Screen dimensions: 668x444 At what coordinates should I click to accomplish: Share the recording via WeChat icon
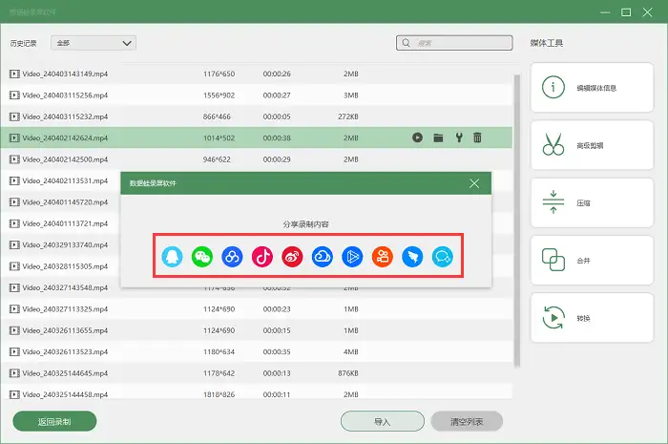coord(202,257)
